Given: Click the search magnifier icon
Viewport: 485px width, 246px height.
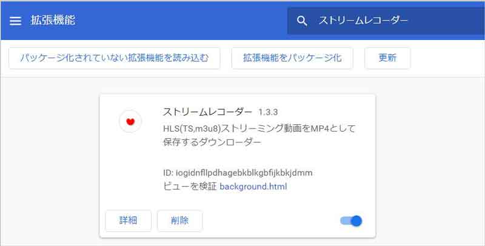Looking at the screenshot, I should [x=302, y=21].
